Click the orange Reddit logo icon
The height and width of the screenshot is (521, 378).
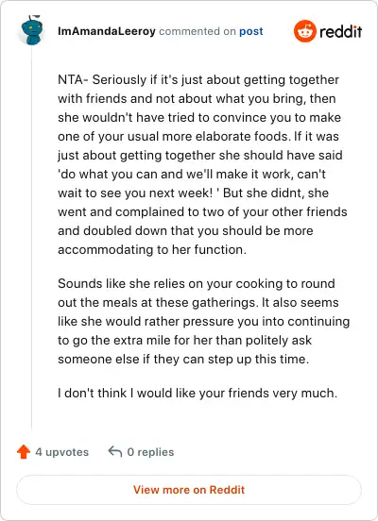(305, 31)
